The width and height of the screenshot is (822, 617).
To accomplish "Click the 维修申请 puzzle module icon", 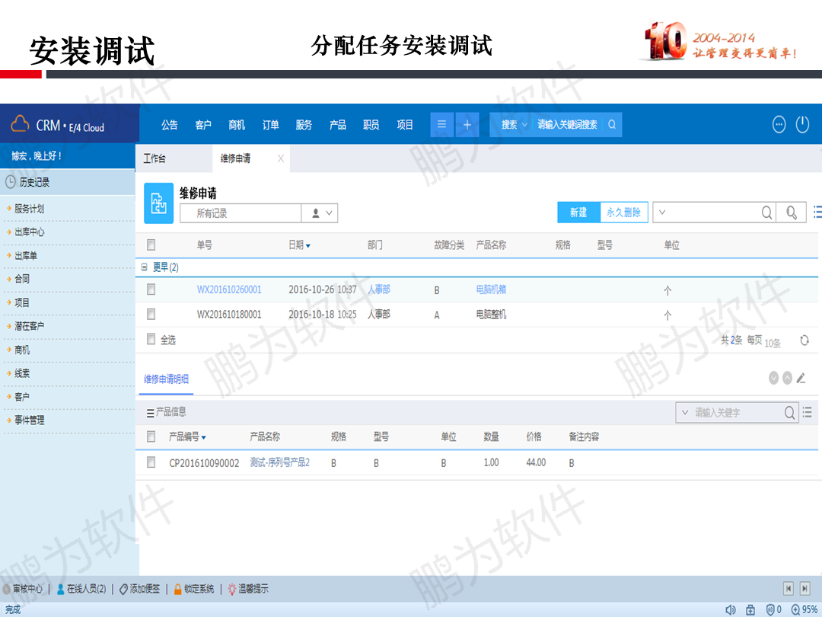I will coord(159,203).
